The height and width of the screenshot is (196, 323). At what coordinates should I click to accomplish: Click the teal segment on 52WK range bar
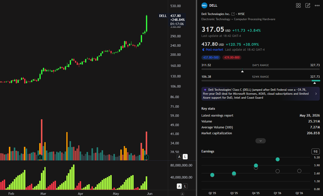316,81
